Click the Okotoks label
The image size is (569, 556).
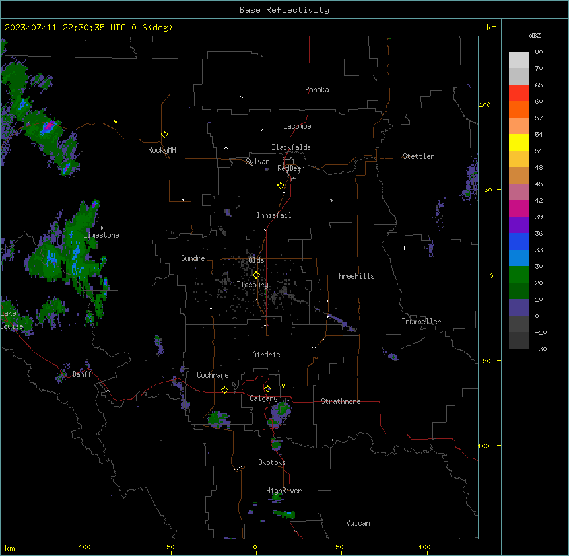272,462
